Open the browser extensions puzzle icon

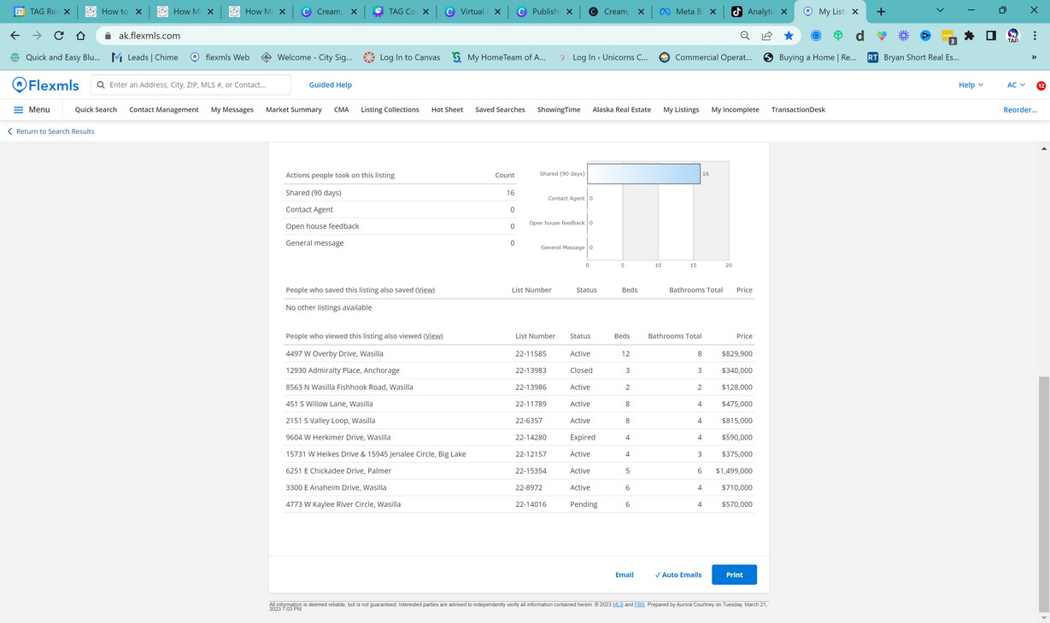[x=969, y=36]
